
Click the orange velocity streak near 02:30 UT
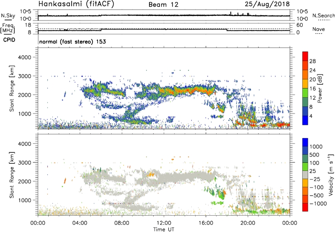click(65, 181)
